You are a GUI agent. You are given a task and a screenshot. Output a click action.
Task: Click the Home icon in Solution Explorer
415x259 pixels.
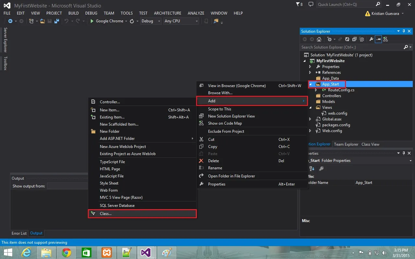[319, 39]
